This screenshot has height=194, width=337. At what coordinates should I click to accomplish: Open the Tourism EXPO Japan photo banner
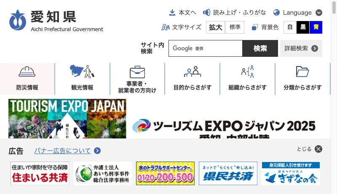point(67,118)
